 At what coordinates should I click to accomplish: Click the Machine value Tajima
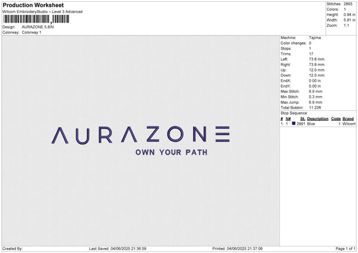[x=314, y=38]
